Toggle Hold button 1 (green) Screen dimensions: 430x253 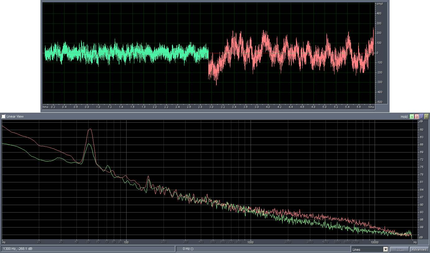click(x=412, y=117)
